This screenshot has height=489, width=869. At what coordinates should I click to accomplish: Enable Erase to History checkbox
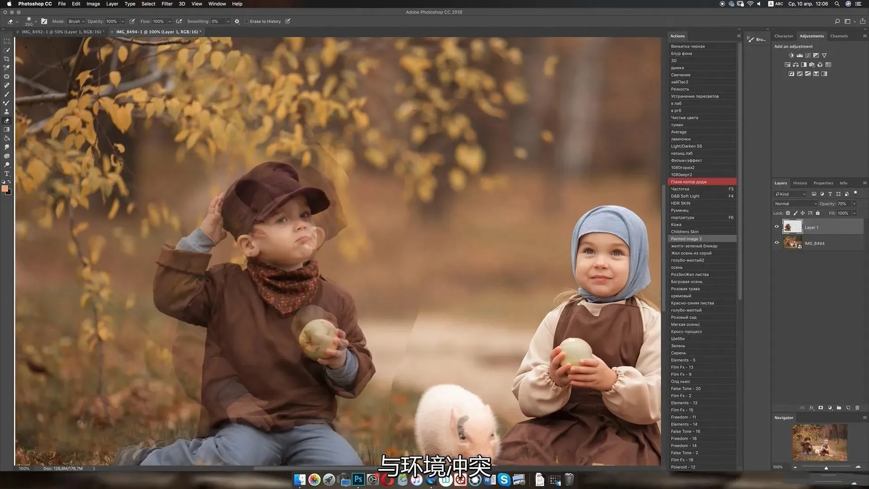pos(247,21)
